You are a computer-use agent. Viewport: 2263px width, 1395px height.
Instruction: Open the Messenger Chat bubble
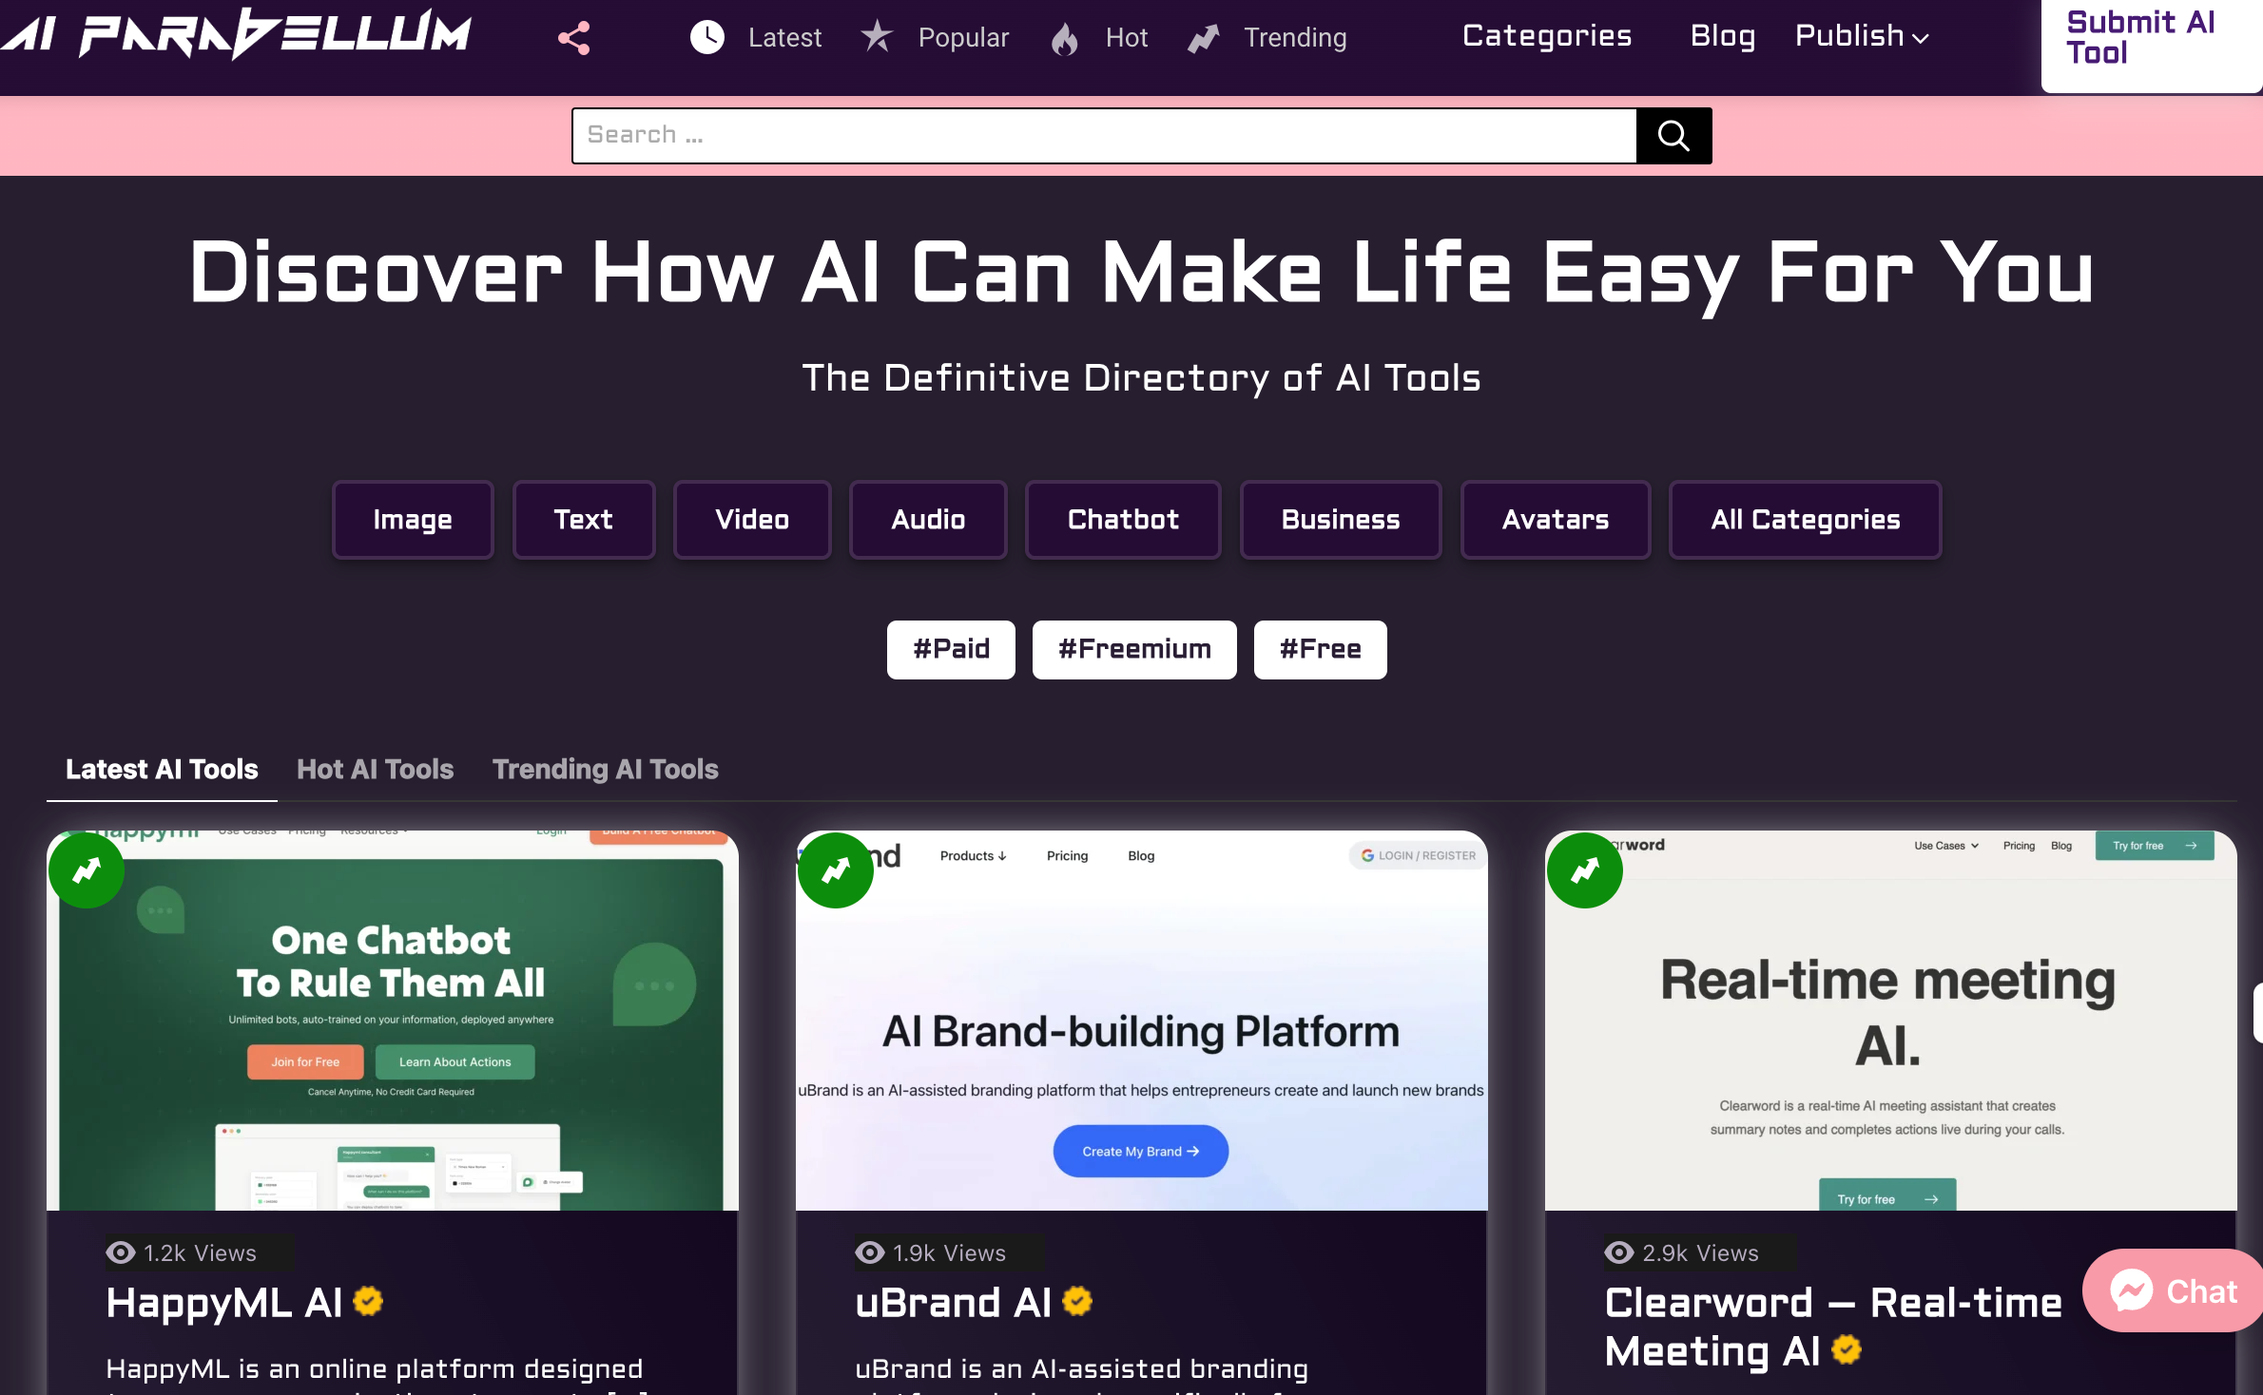pyautogui.click(x=2174, y=1290)
